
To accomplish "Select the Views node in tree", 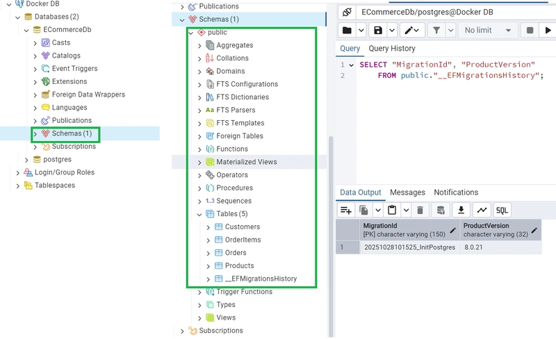I will 226,317.
